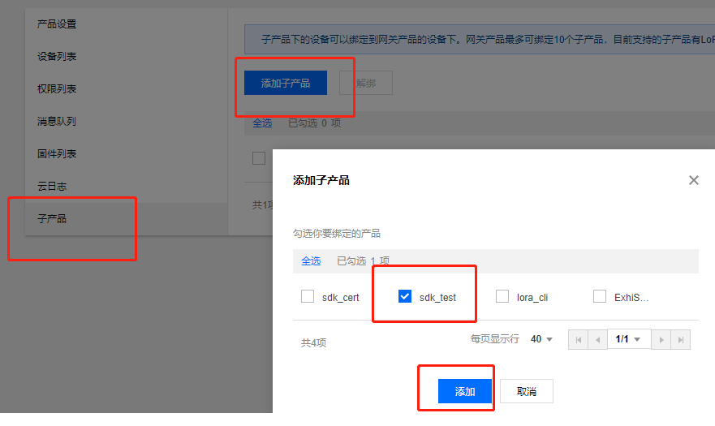
Task: Click the lora_cli product label
Action: [x=532, y=297]
